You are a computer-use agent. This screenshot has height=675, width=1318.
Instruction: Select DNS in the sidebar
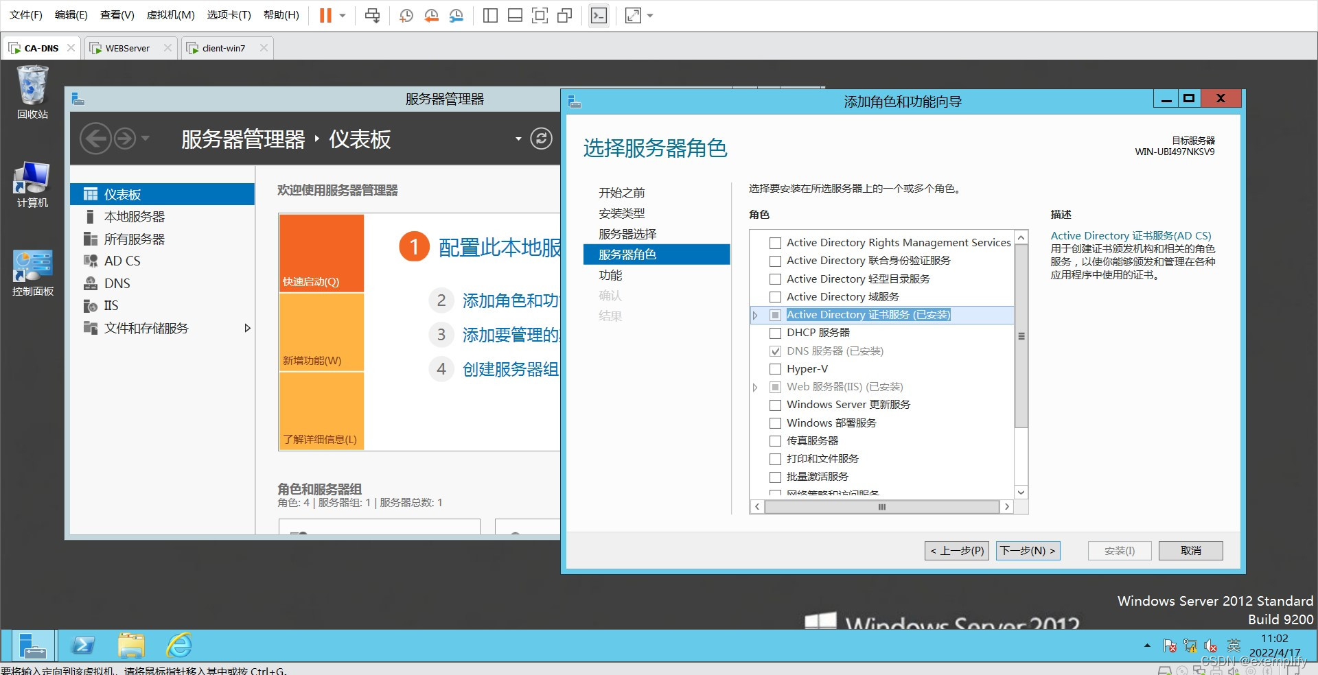pyautogui.click(x=162, y=283)
